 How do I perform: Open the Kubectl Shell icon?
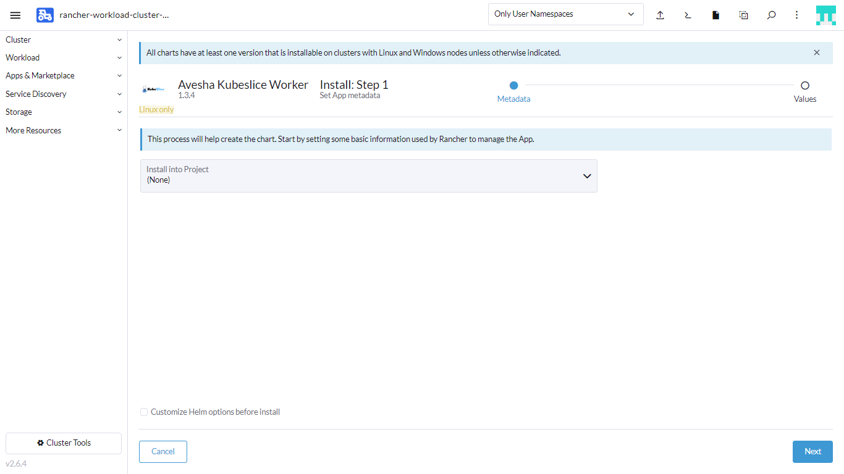click(x=688, y=15)
